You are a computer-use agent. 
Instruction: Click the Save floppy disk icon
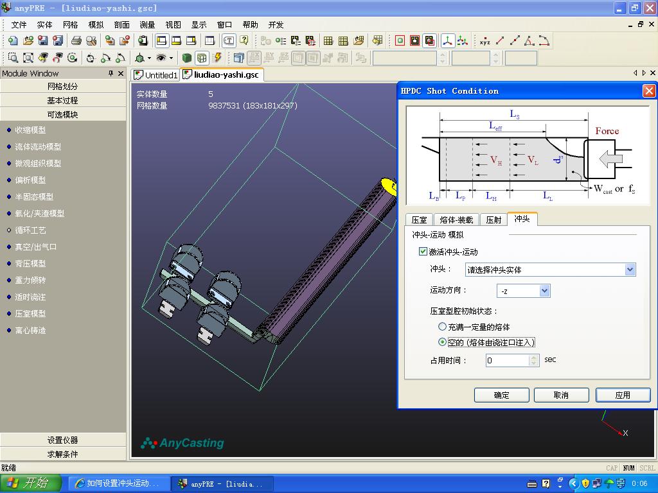point(43,40)
